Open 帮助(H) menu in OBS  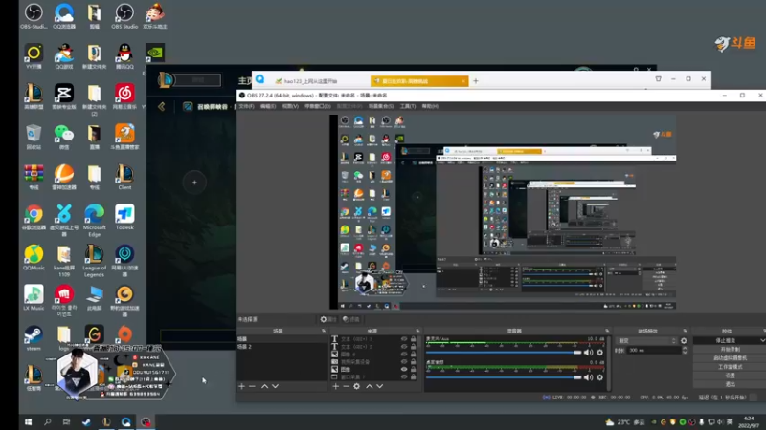[x=430, y=106]
